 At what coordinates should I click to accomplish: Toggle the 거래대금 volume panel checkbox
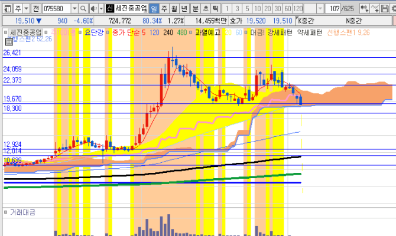[x=5, y=212]
